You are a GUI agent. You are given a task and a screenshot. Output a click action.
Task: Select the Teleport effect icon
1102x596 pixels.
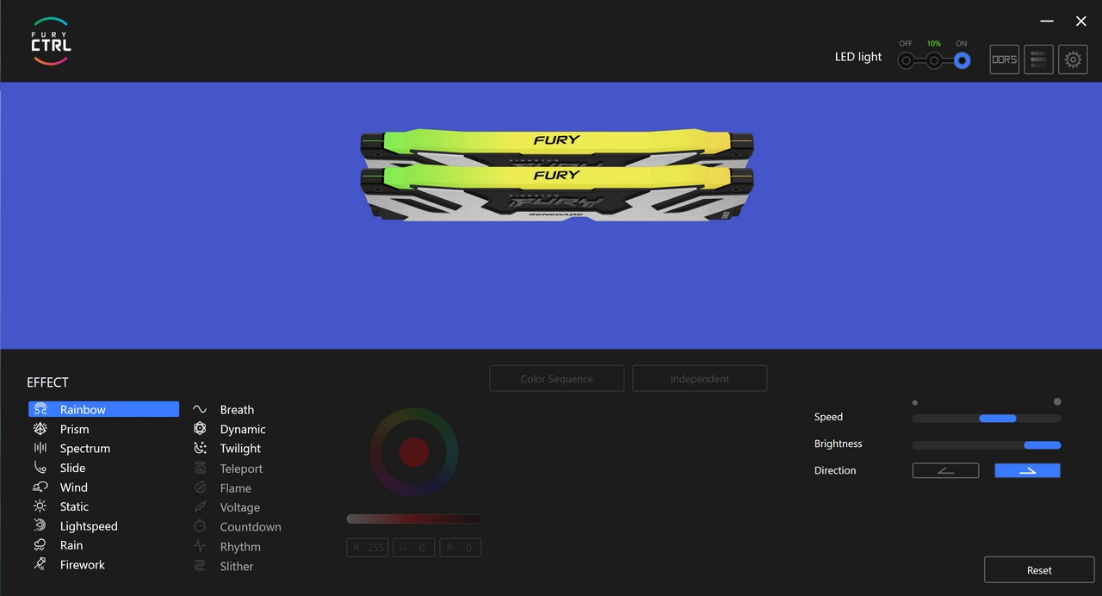(x=200, y=469)
